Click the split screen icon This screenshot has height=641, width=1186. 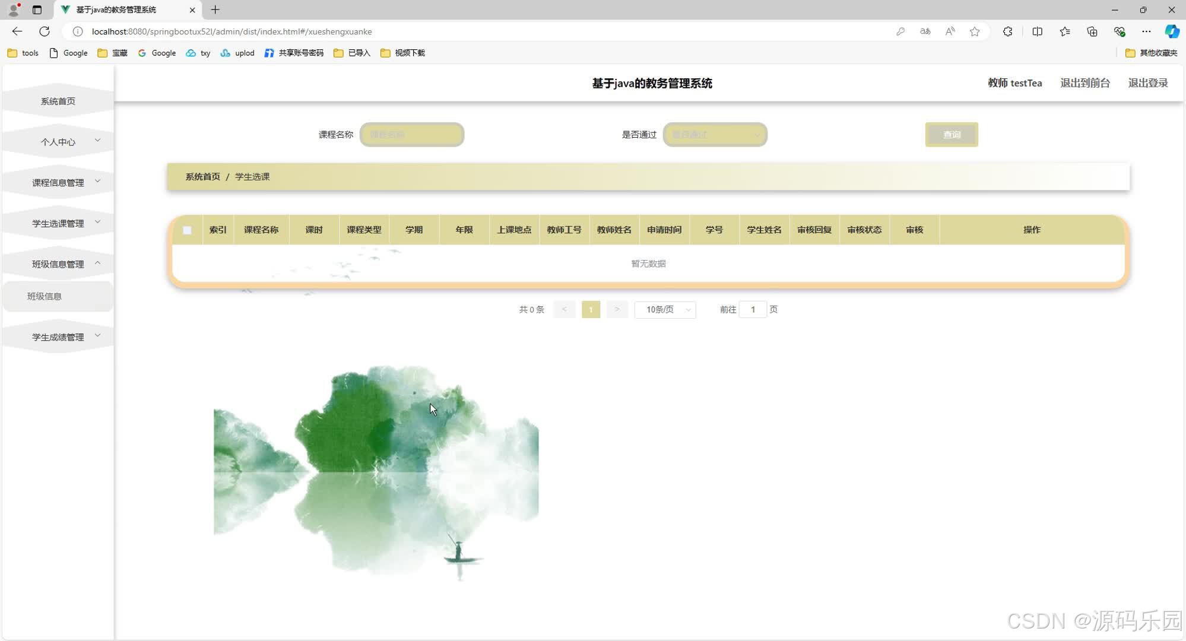click(1037, 31)
